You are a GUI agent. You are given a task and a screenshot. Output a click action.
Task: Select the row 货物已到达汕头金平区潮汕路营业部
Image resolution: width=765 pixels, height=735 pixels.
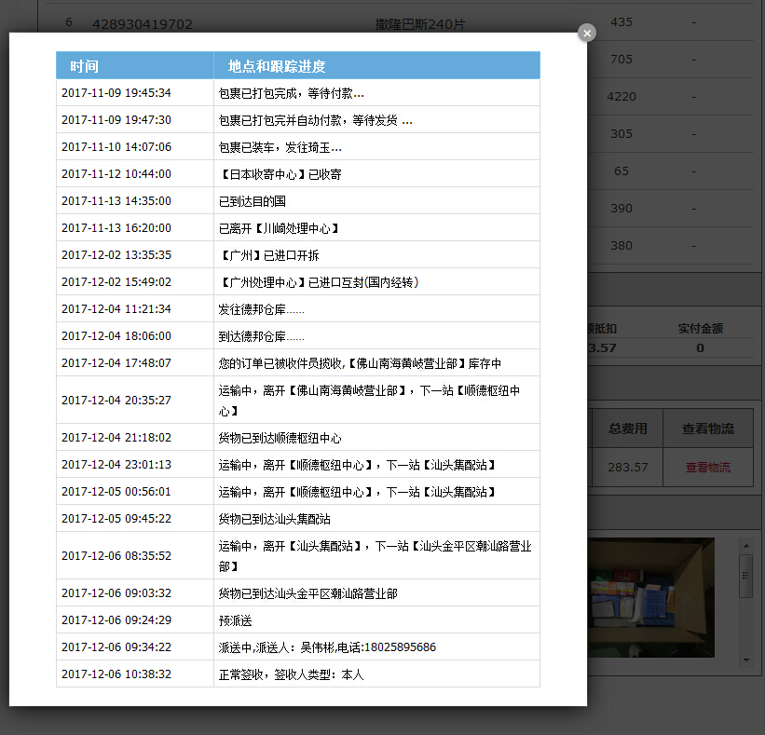coord(376,593)
